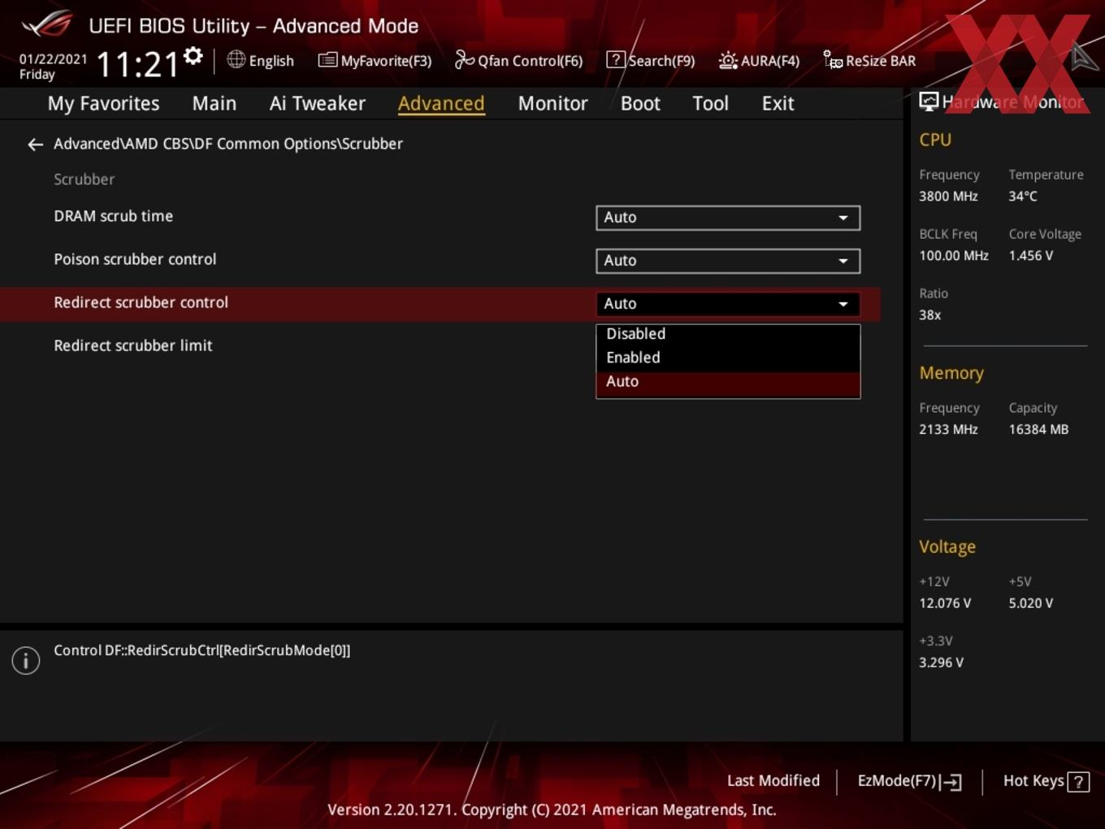1105x829 pixels.
Task: Click the EzMode(F7) exit arrow icon
Action: point(951,782)
